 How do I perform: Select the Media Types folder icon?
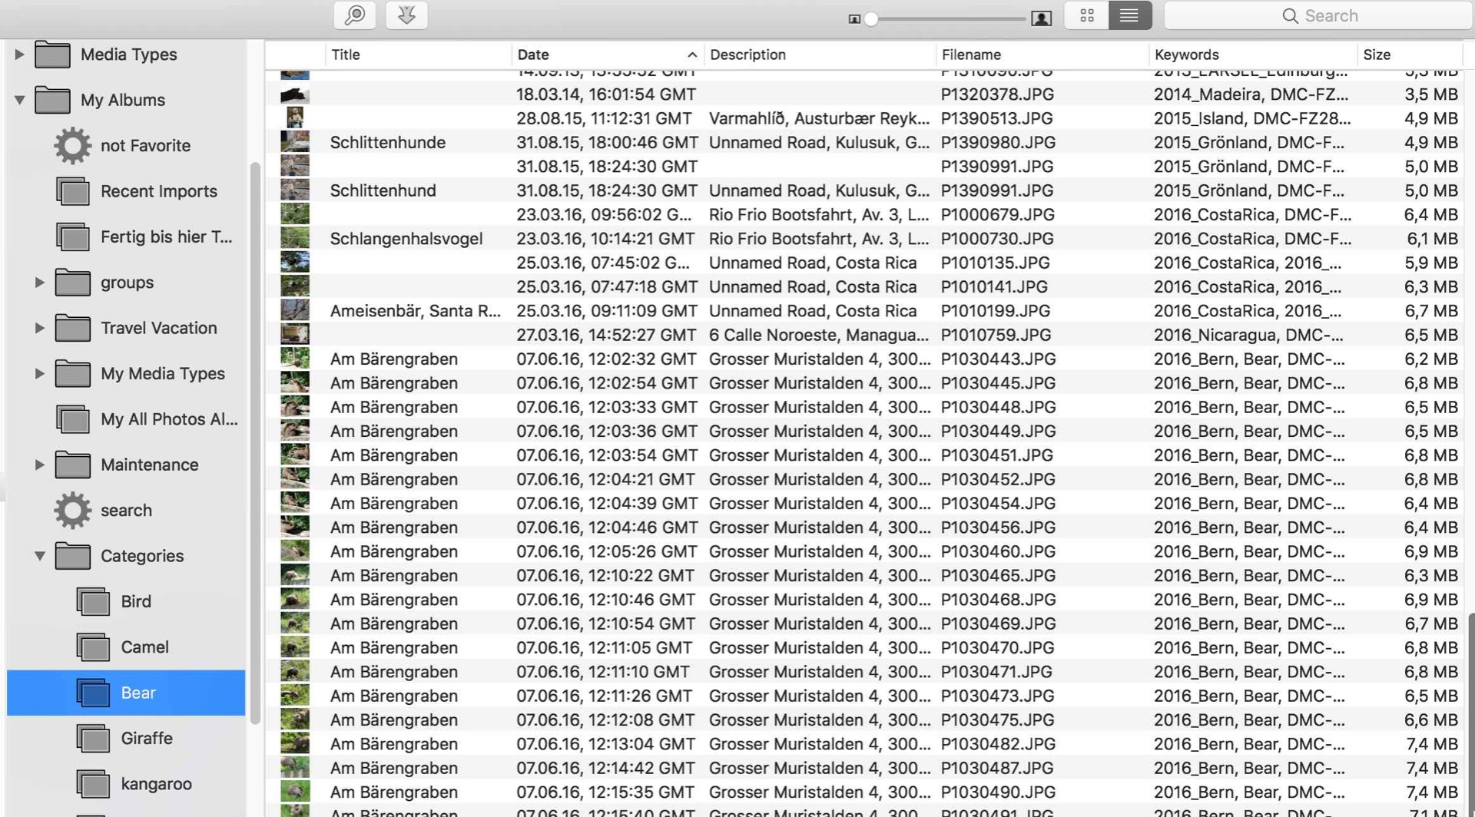coord(52,55)
